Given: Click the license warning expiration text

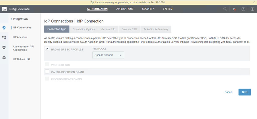Looking at the screenshot, I should (130, 2).
